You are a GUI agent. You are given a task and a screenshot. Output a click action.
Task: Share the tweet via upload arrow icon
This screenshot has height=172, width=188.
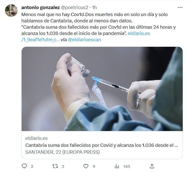point(152,166)
